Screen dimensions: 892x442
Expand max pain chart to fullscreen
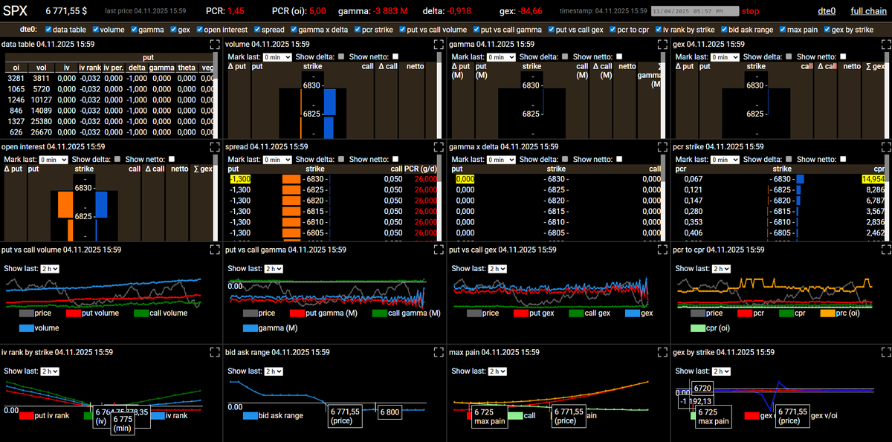click(662, 352)
